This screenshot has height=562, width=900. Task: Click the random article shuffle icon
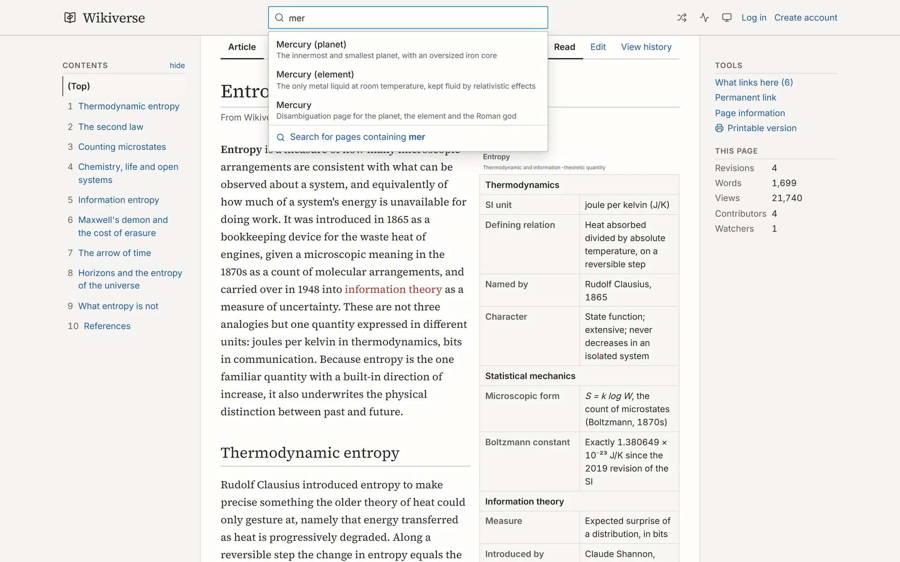click(682, 18)
